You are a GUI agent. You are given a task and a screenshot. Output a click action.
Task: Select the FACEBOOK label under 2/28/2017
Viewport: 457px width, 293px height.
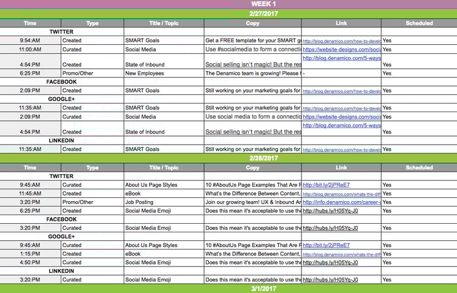click(x=61, y=219)
